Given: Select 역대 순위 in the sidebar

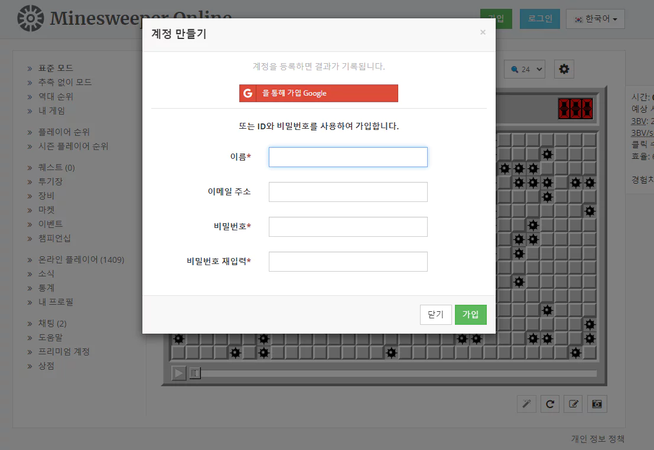Looking at the screenshot, I should point(56,96).
